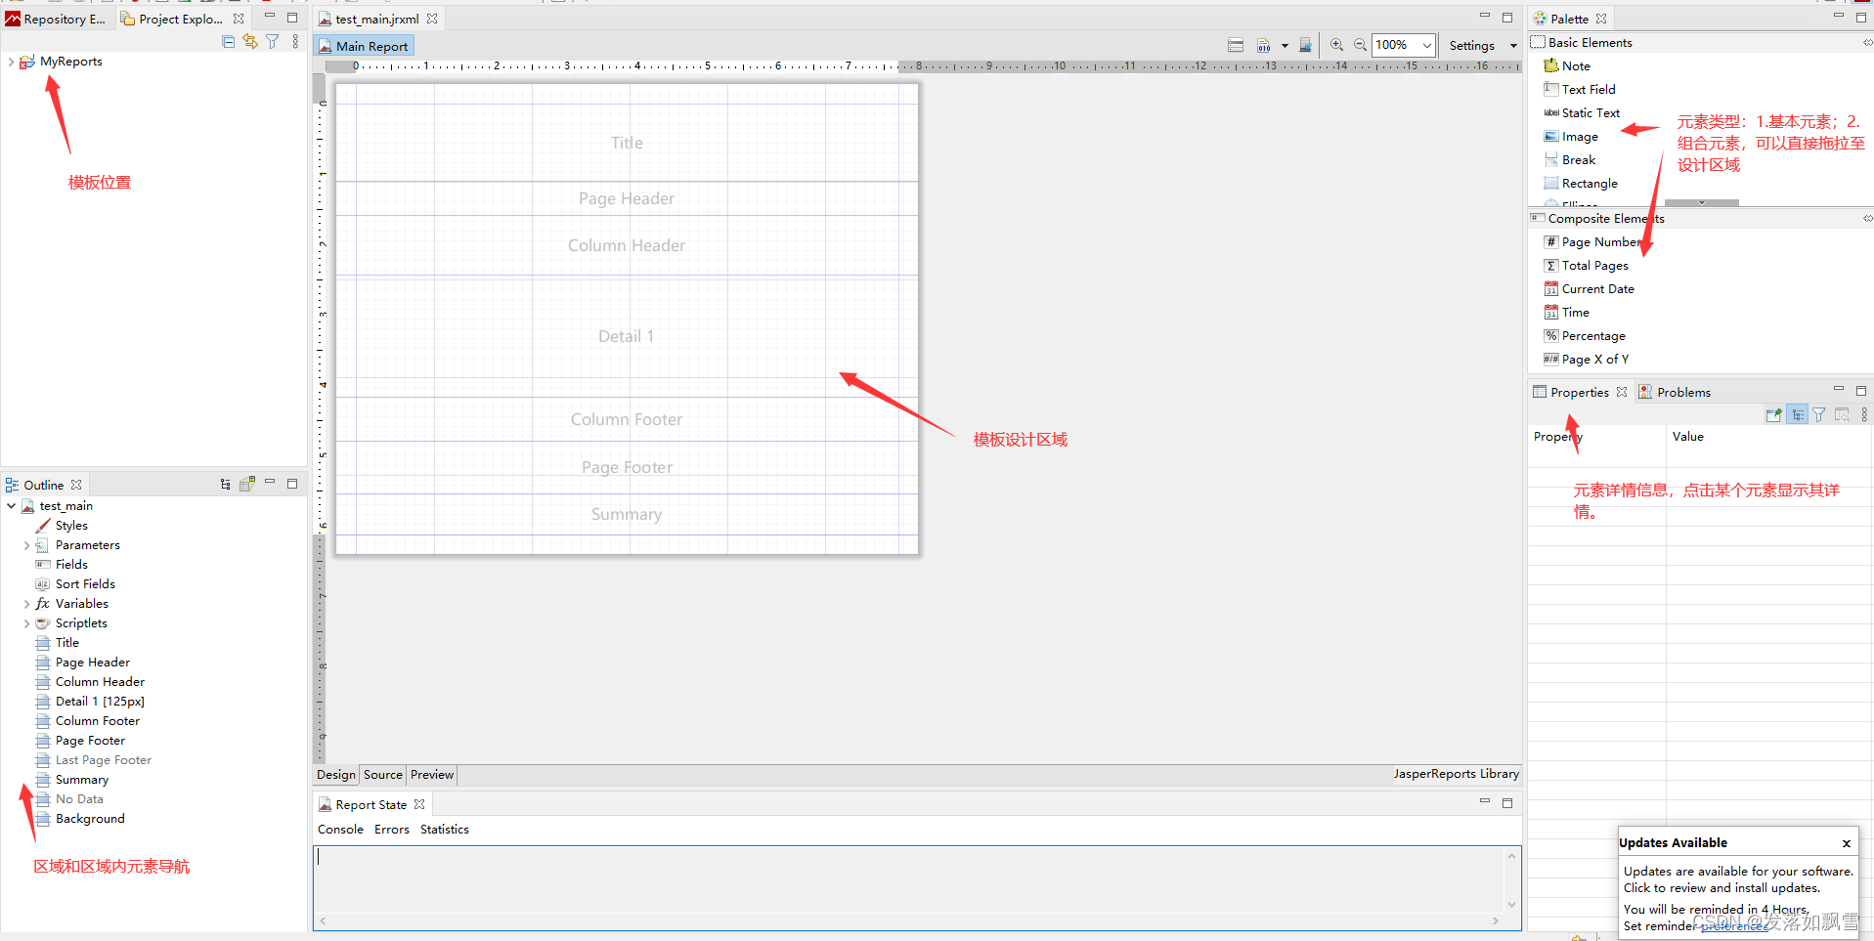Open Project Explorer view menu dots
Image resolution: width=1874 pixels, height=941 pixels.
(x=295, y=42)
